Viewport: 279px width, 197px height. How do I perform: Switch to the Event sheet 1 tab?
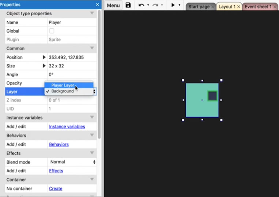pyautogui.click(x=258, y=7)
